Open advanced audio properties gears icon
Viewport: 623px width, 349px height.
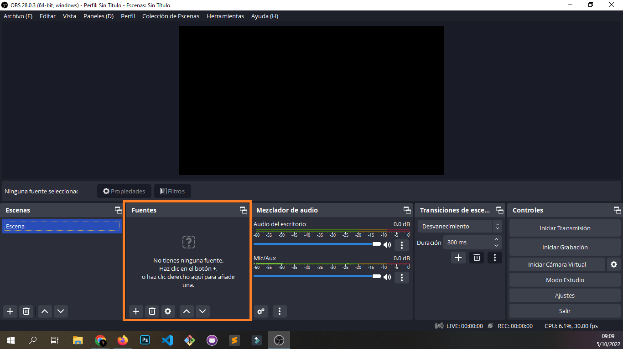(x=261, y=311)
